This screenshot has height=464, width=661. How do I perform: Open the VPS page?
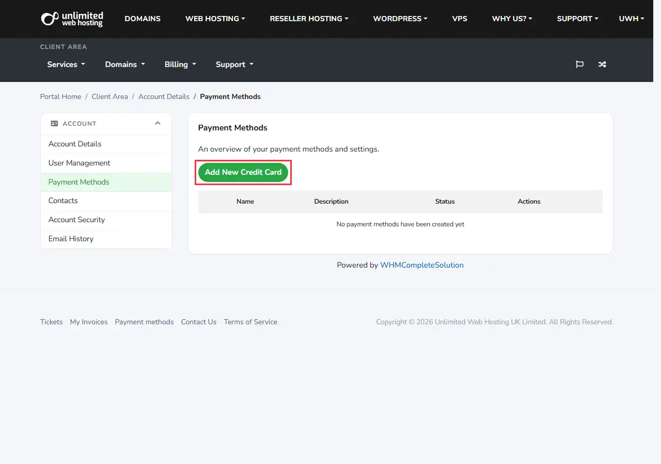(x=460, y=19)
